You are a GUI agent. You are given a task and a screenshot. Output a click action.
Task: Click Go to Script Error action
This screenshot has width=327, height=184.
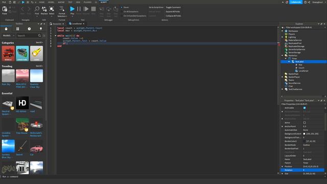pyautogui.click(x=156, y=7)
